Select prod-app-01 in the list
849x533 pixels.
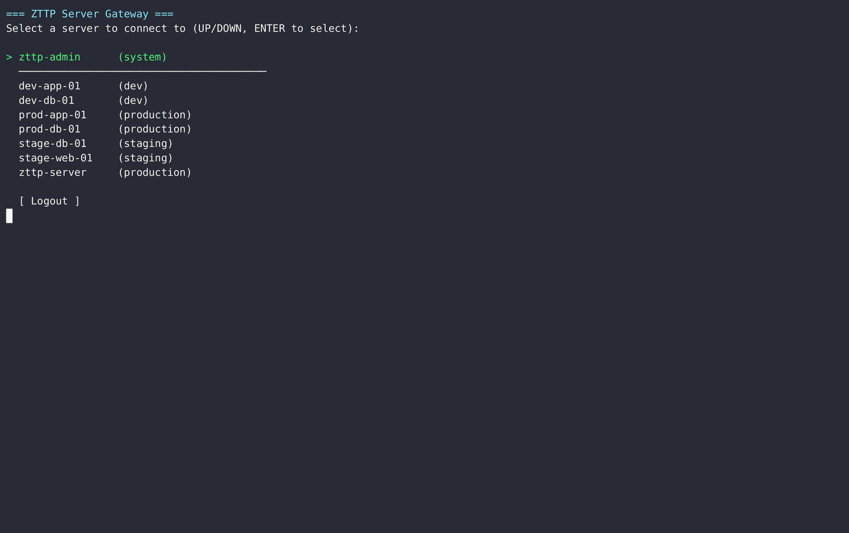click(105, 115)
